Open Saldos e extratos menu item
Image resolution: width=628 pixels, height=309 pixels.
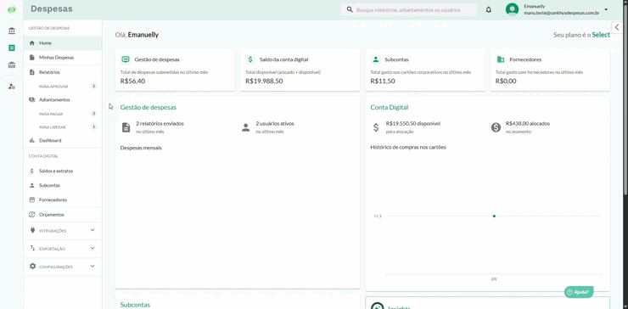click(63, 171)
